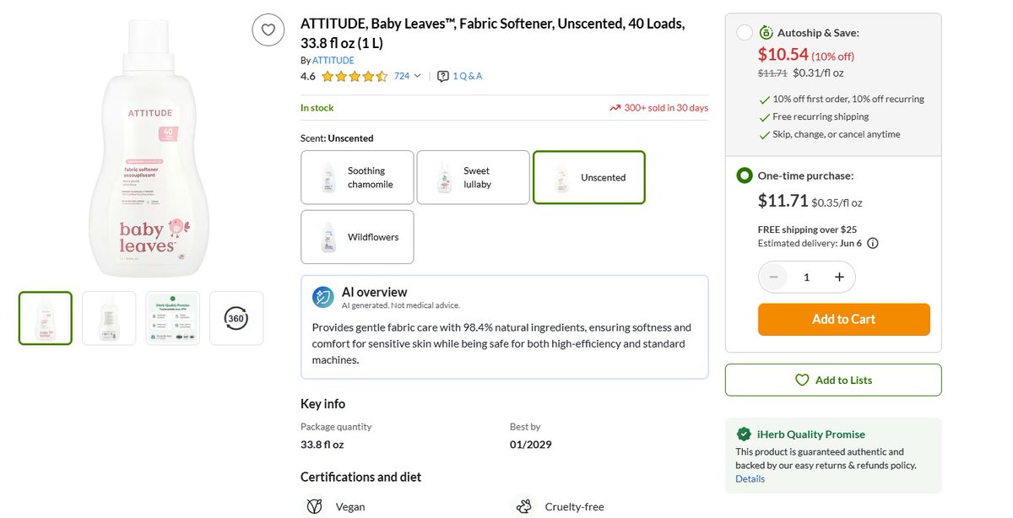Click the quantity value field

[806, 277]
